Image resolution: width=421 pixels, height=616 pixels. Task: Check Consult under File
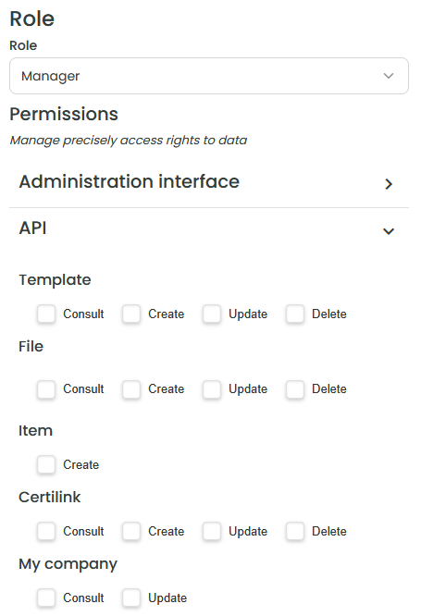tap(46, 388)
